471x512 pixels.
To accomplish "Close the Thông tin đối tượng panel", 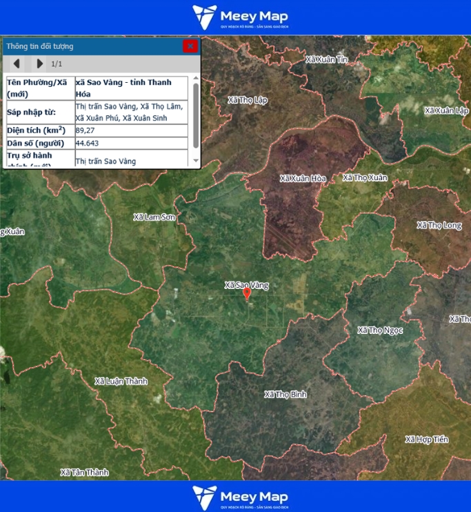I will [x=190, y=46].
